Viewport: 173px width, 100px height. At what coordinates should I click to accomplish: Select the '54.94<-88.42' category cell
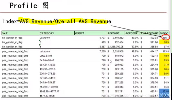click(47, 60)
